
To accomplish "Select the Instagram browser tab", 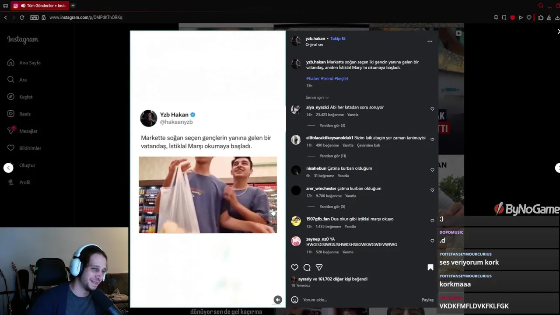I will pos(39,6).
